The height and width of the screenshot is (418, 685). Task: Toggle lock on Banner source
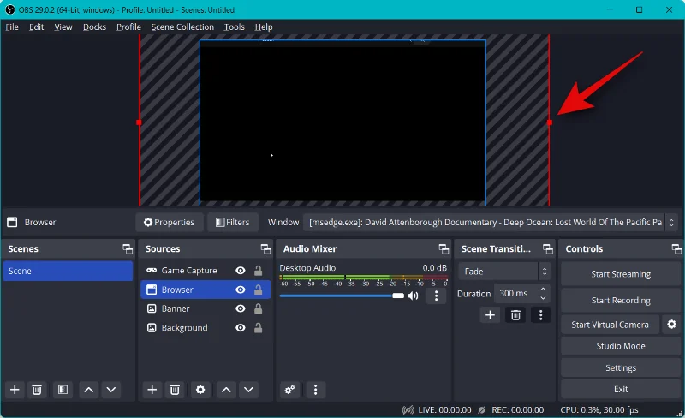[259, 308]
